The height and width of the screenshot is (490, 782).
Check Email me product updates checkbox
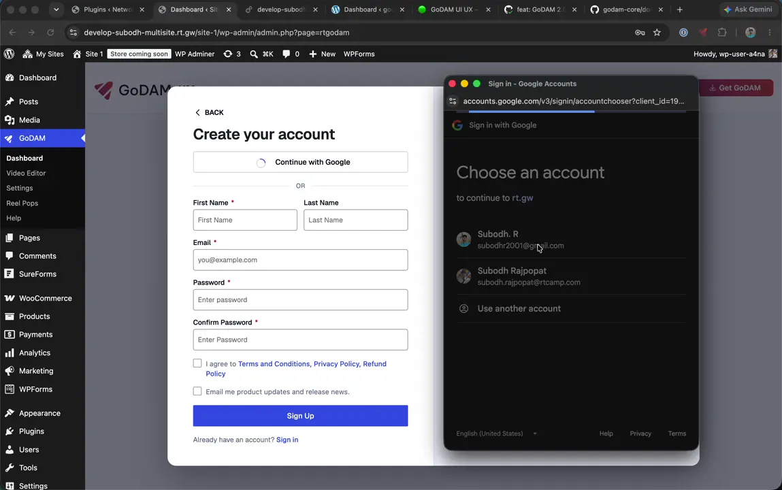[x=197, y=391]
